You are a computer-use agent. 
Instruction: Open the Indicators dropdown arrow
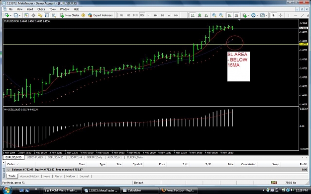pyautogui.click(x=248, y=15)
